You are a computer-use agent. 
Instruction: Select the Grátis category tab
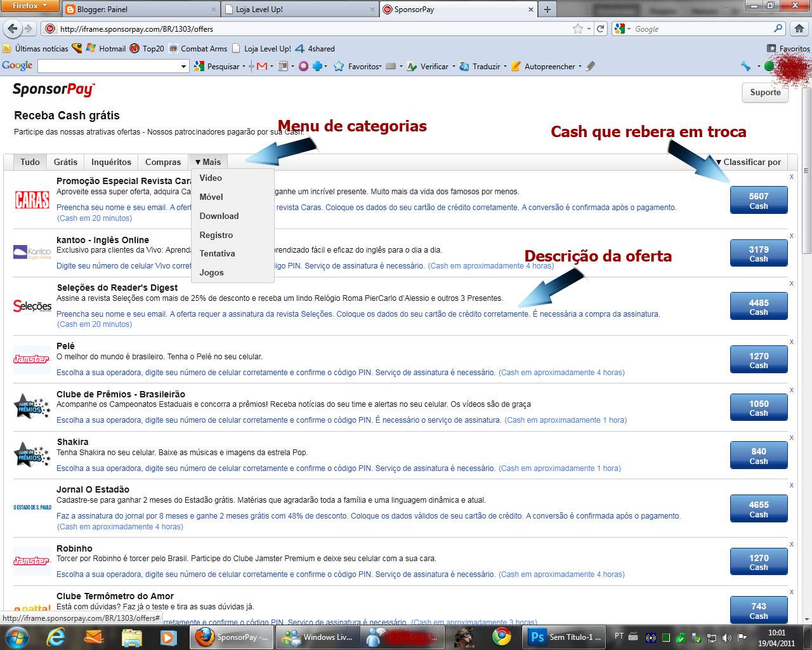tap(65, 162)
